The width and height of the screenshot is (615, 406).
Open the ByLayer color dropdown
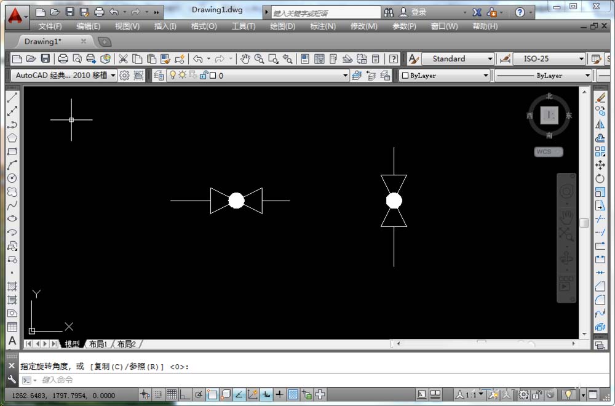[486, 75]
